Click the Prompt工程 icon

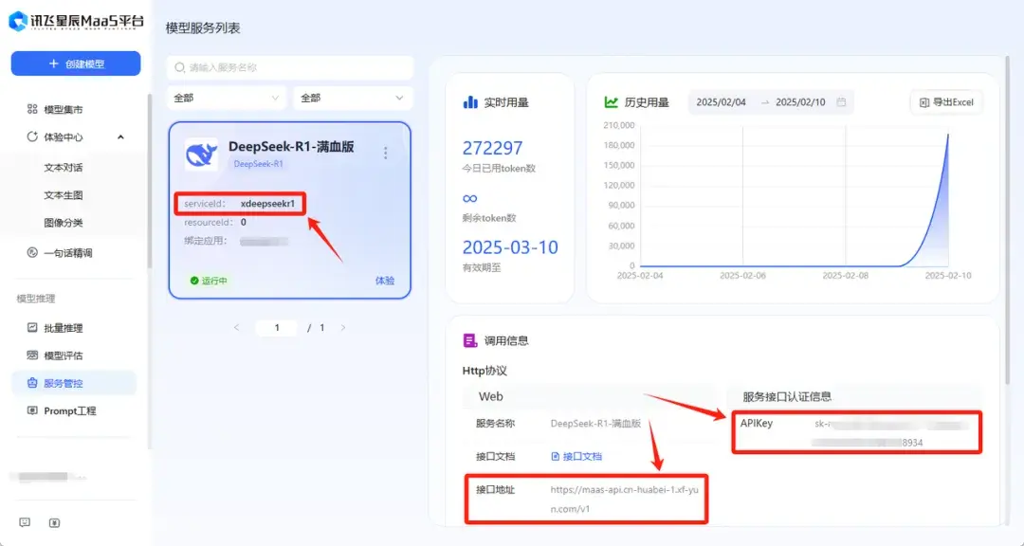point(32,410)
